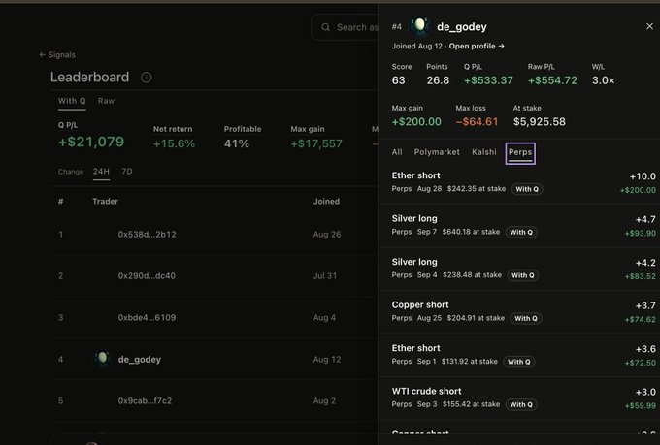The width and height of the screenshot is (660, 445).
Task: Click With Q badge on $640.18 stake
Action: (x=521, y=232)
